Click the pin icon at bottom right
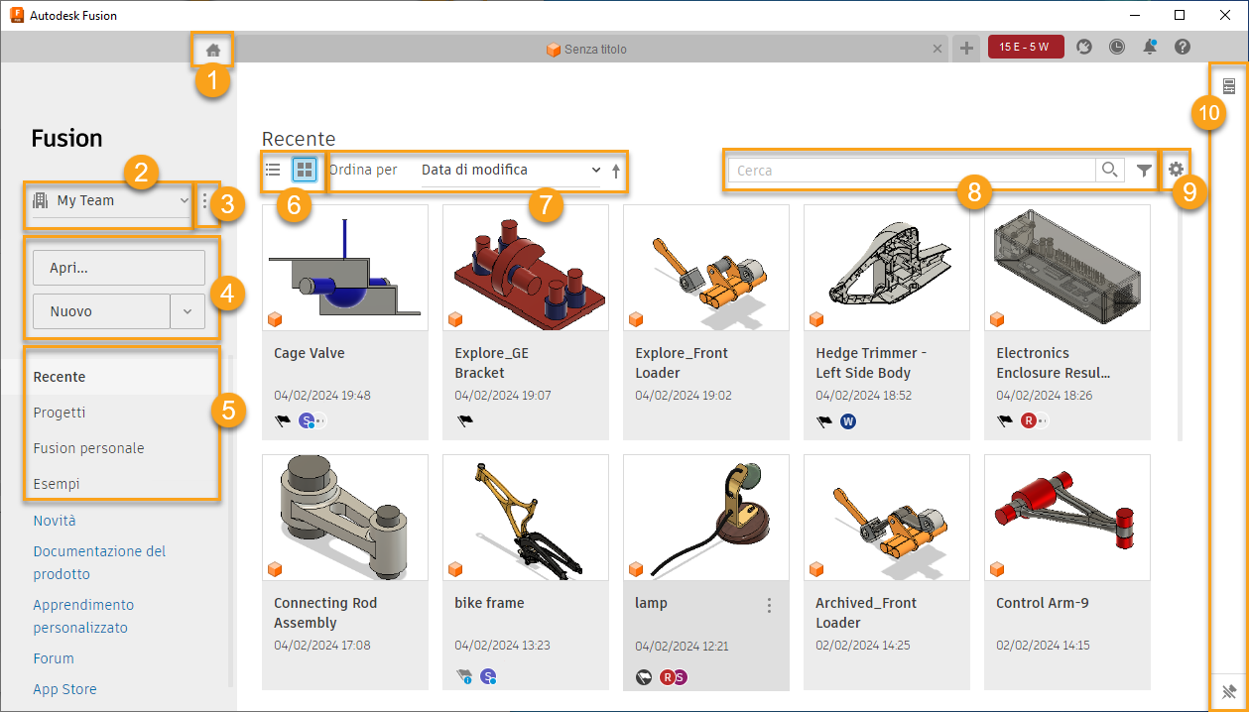This screenshot has height=712, width=1249. 1229,691
